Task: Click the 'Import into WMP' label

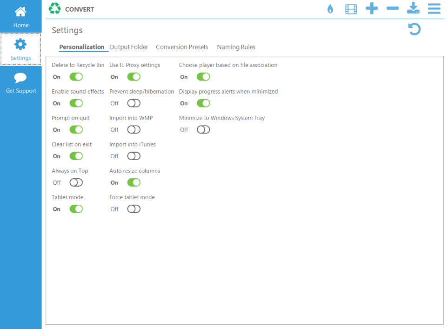Action: tap(131, 118)
